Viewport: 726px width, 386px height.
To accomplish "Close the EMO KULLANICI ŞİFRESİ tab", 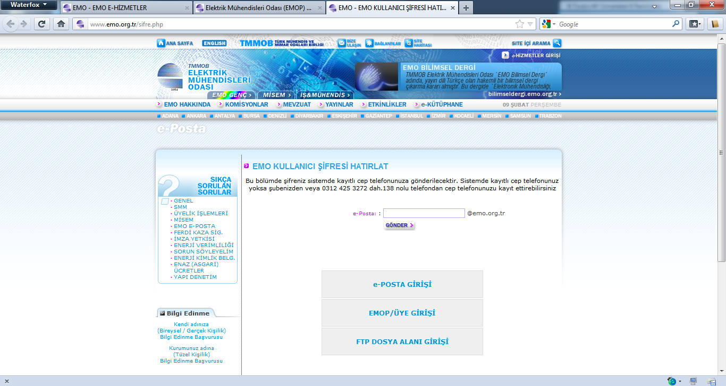I will (452, 8).
